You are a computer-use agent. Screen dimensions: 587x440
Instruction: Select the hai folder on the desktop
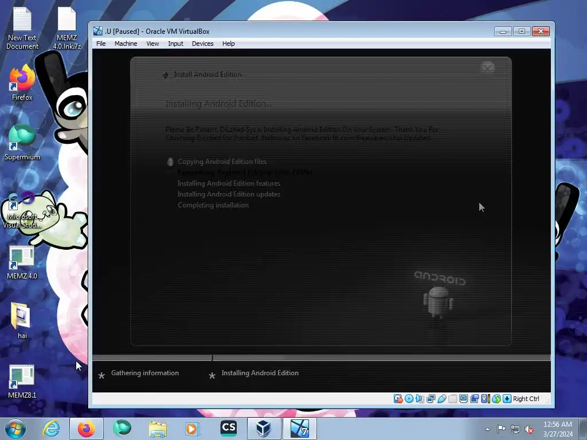click(22, 321)
